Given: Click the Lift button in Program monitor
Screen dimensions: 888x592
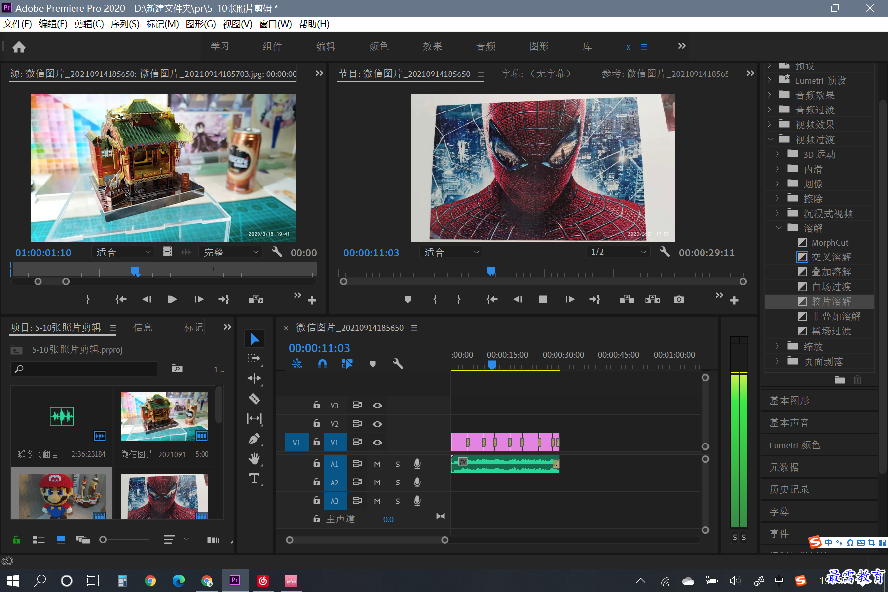Looking at the screenshot, I should click(x=627, y=299).
